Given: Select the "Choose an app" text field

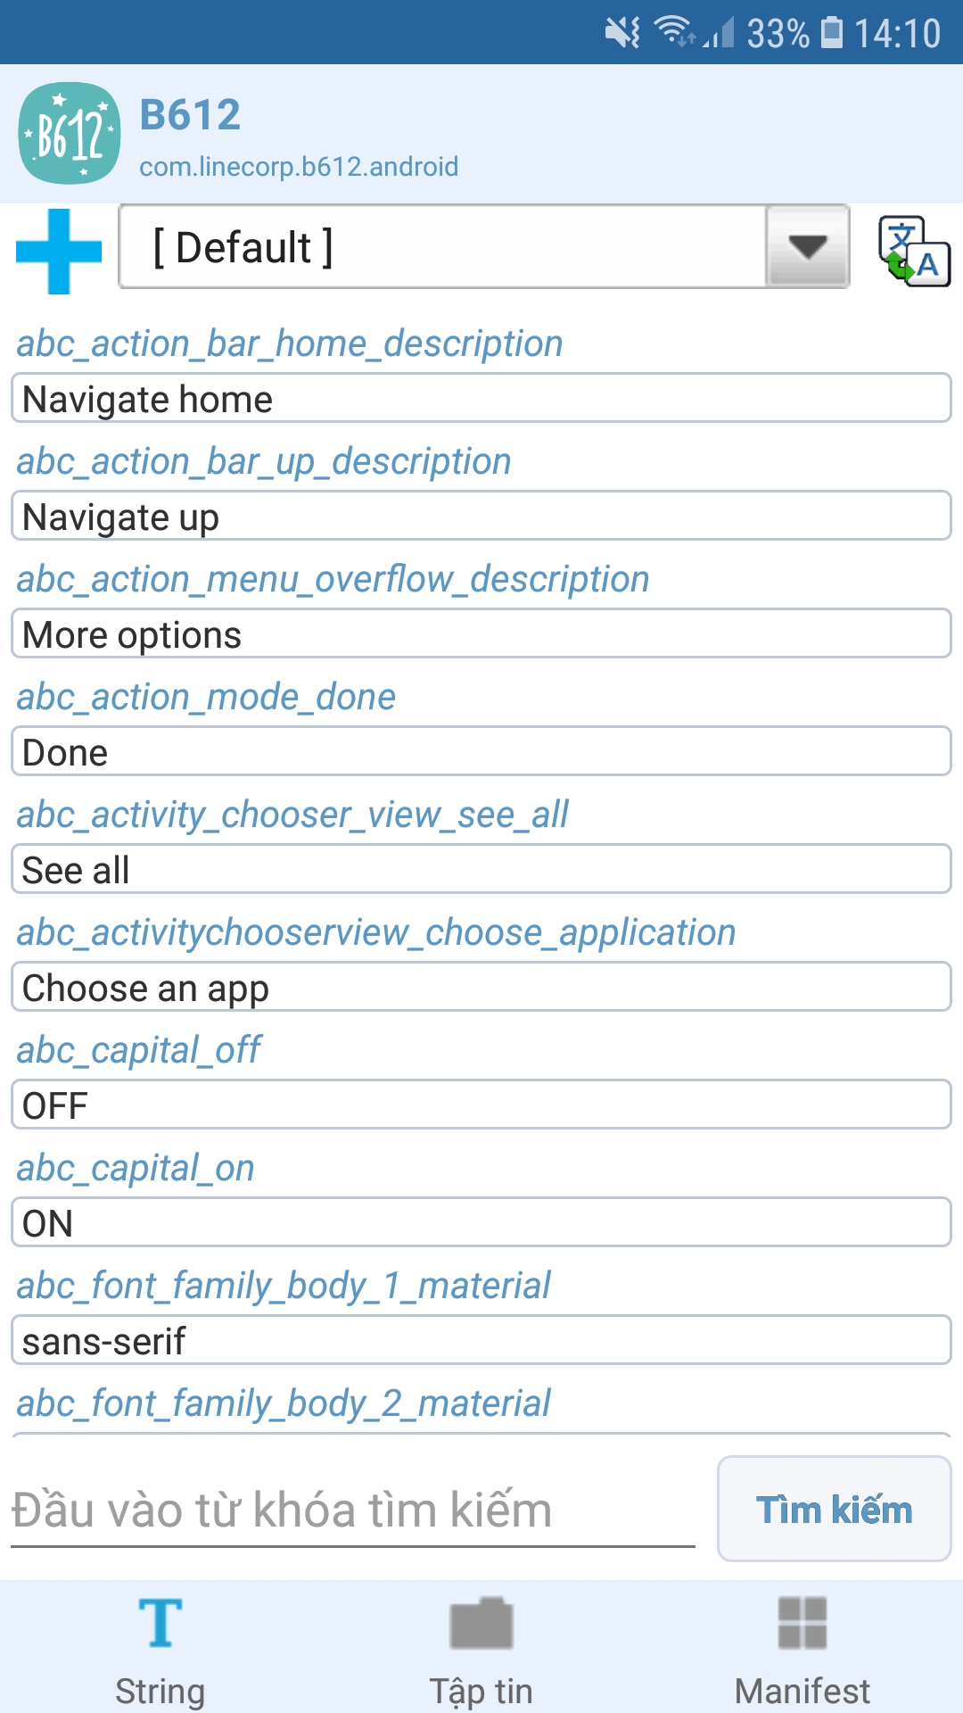Looking at the screenshot, I should pos(481,988).
